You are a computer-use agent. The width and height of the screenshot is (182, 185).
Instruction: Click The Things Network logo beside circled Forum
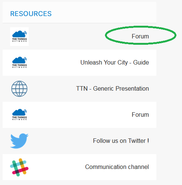pyautogui.click(x=19, y=37)
